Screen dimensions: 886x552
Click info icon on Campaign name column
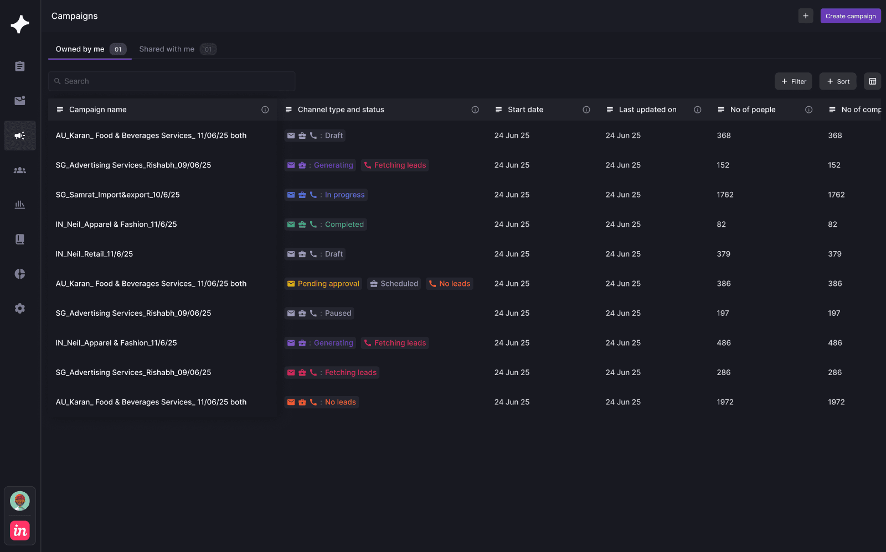(x=265, y=110)
